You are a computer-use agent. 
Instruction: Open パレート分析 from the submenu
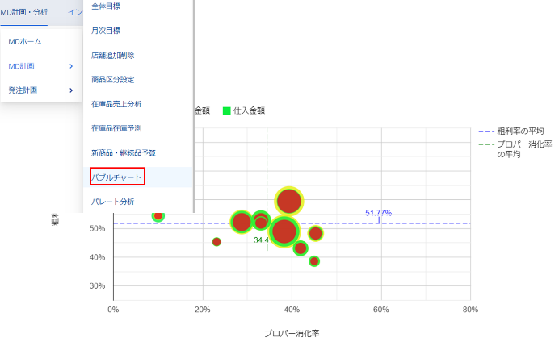113,201
